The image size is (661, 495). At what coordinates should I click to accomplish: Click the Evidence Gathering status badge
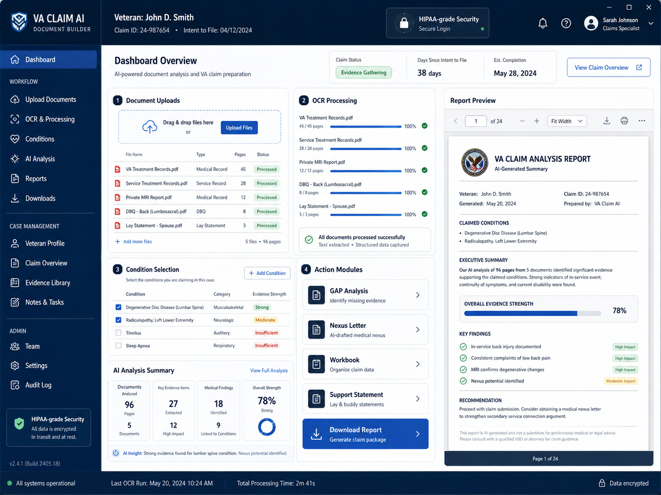coord(363,72)
